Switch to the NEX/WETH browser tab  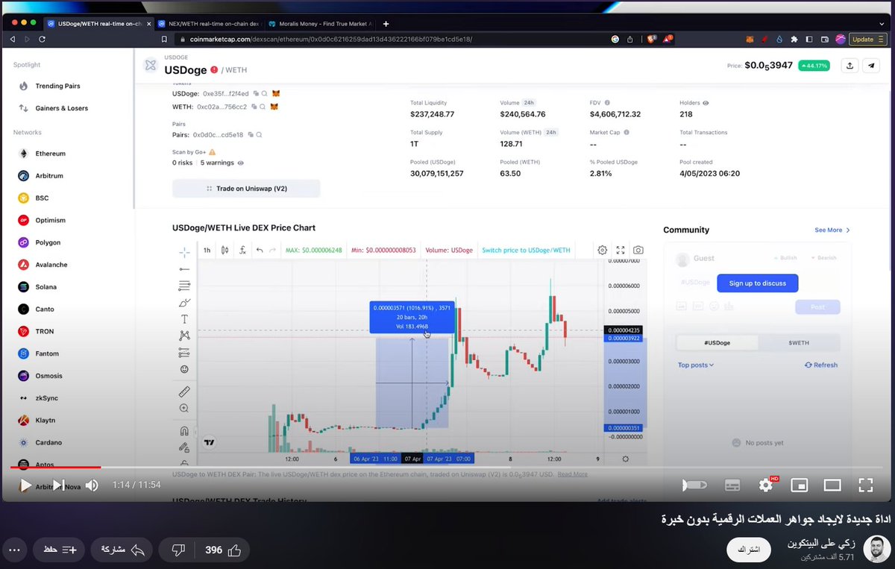tap(207, 23)
